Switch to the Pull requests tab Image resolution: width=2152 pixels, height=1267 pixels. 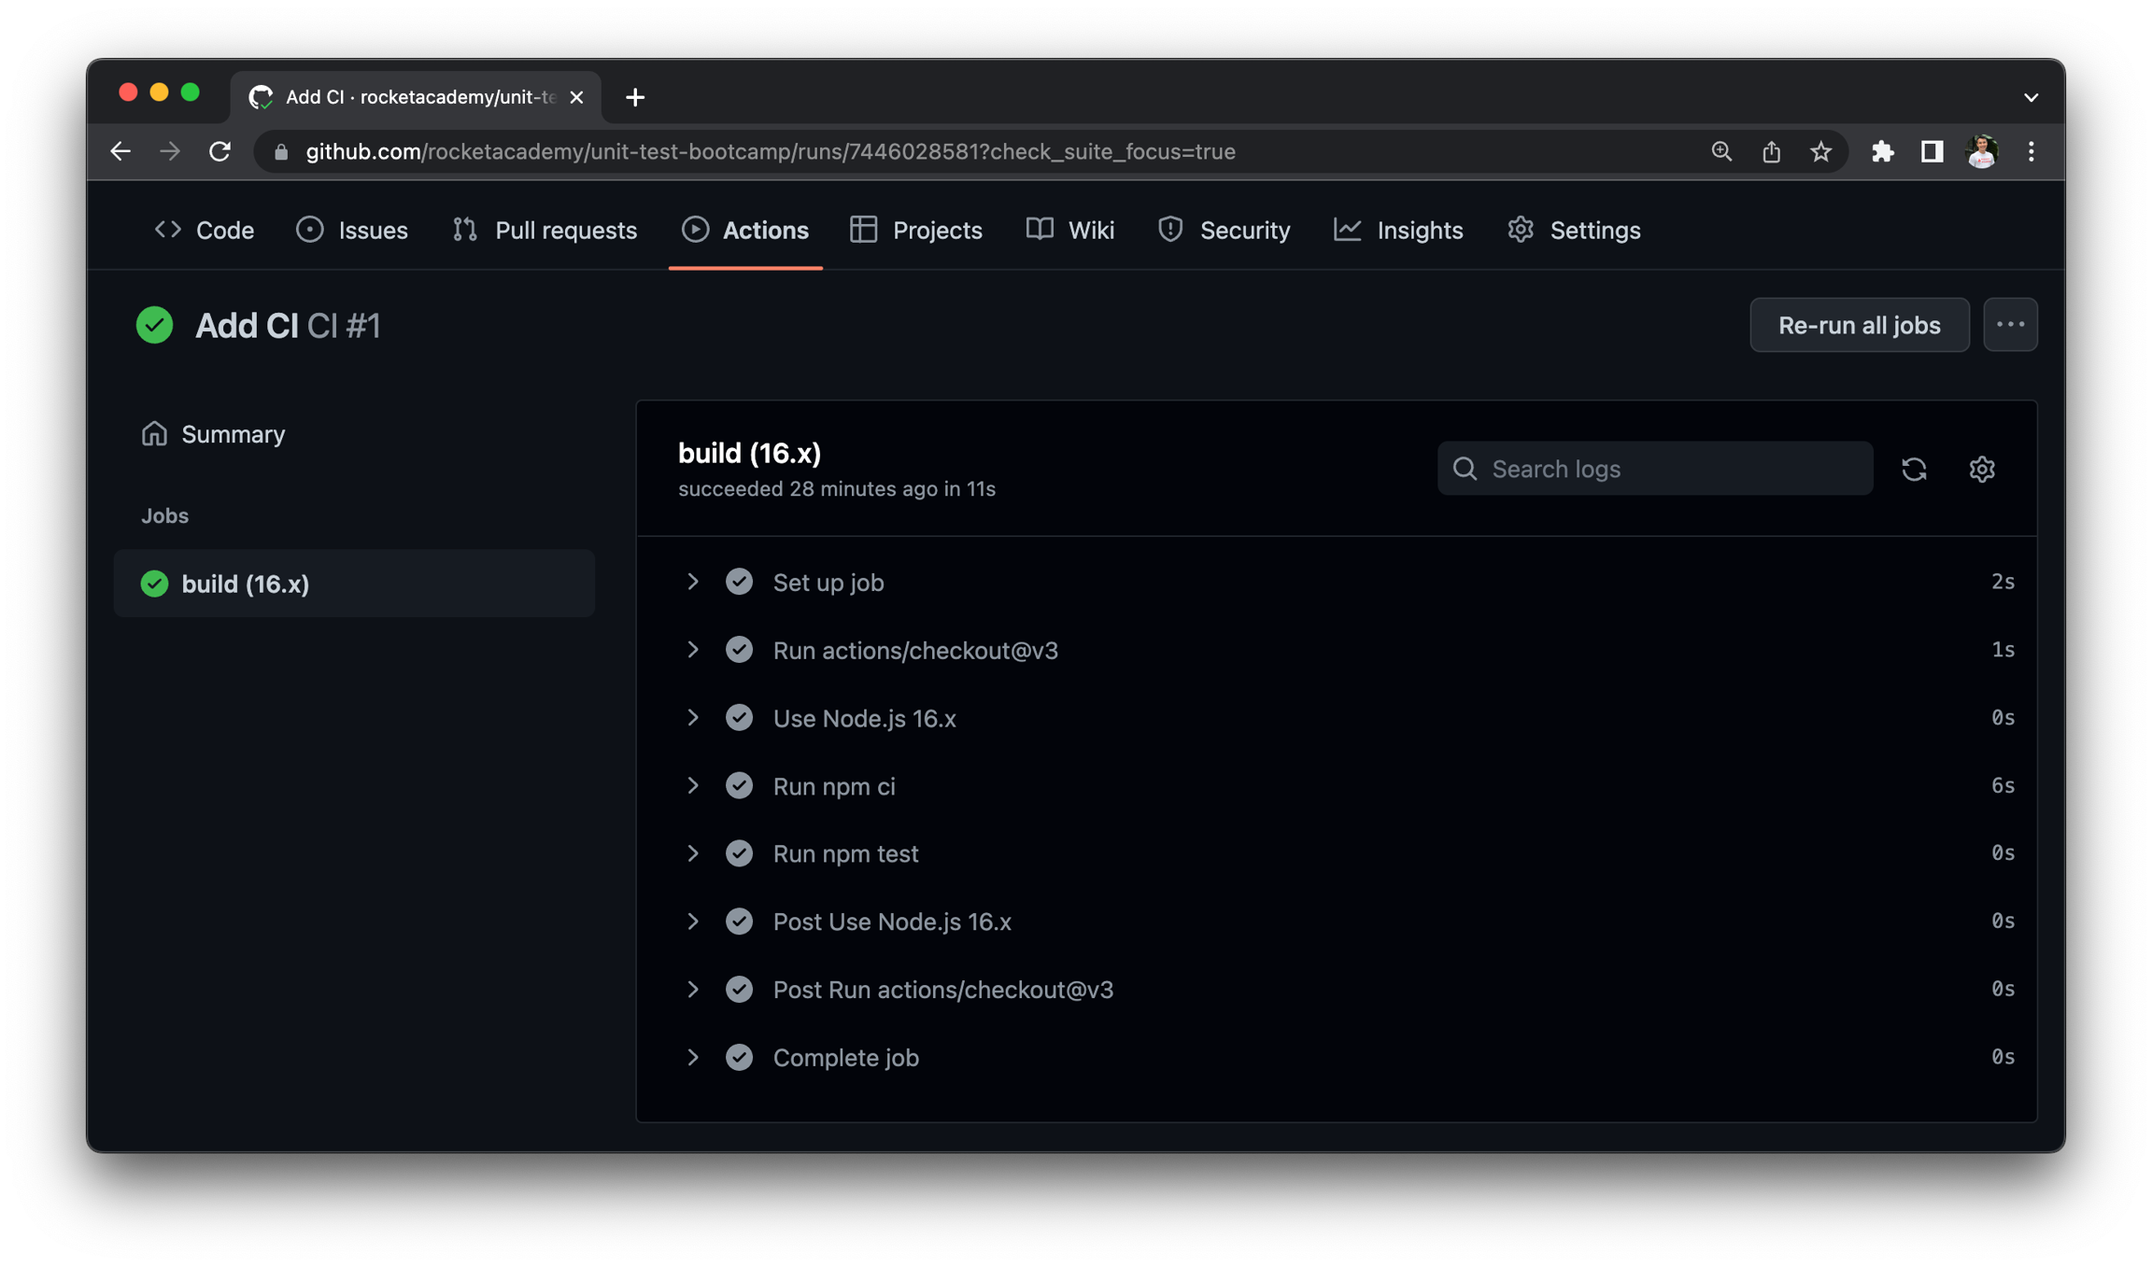[x=545, y=230]
